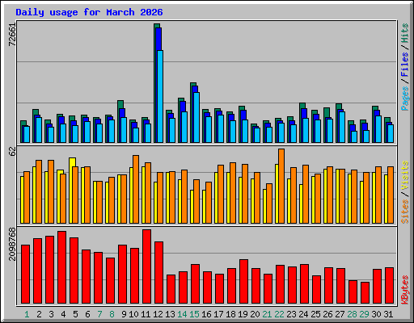Click the red KBytes bar for day 11
Screen dimensions: 414x323
(146, 266)
